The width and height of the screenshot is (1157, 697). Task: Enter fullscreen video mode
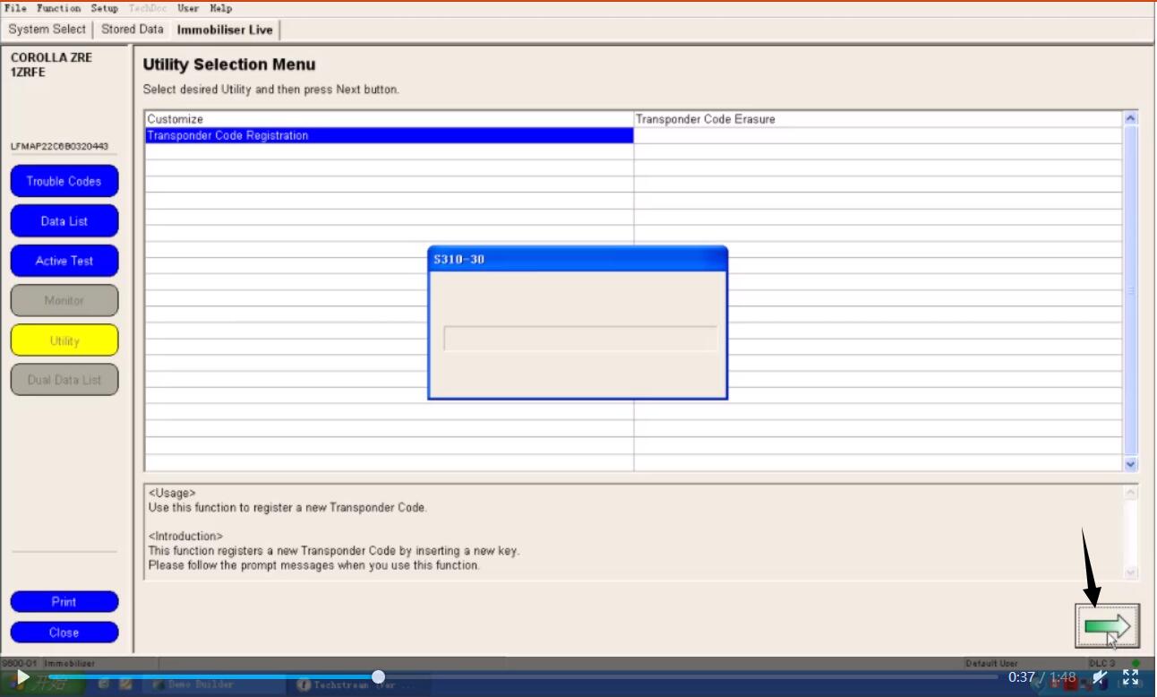(1131, 677)
